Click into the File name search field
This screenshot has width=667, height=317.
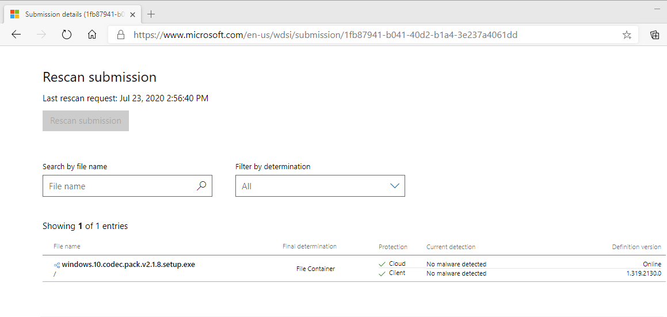[x=127, y=186]
